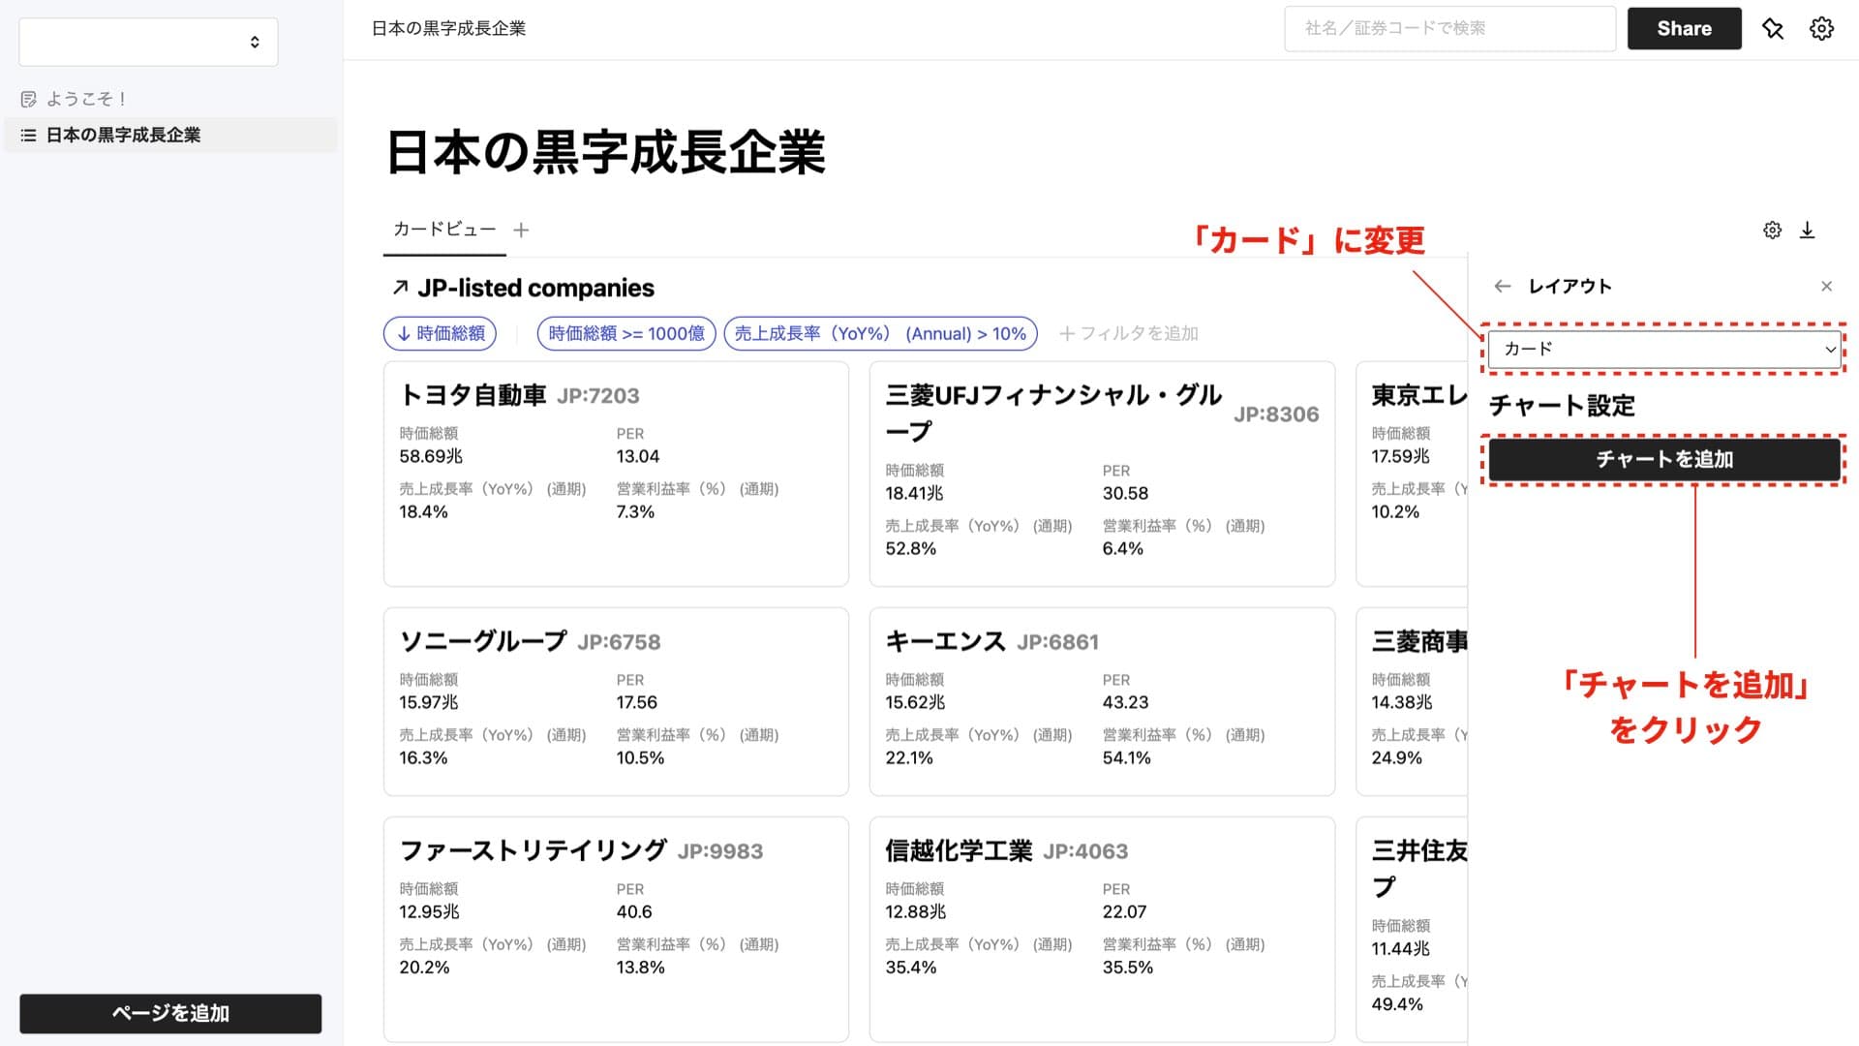Add a new view with plus icon
This screenshot has width=1859, height=1046.
521,231
